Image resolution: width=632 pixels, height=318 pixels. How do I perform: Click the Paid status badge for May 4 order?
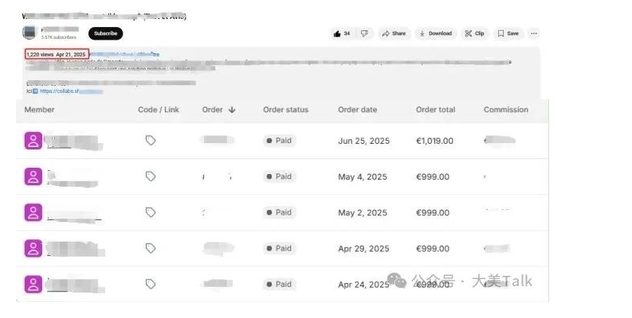(x=279, y=176)
